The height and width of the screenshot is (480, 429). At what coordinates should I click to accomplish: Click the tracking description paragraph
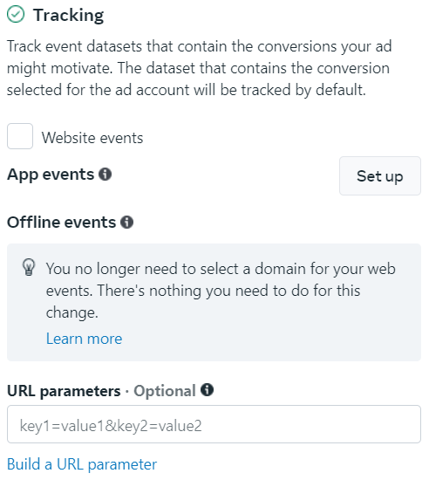click(199, 68)
